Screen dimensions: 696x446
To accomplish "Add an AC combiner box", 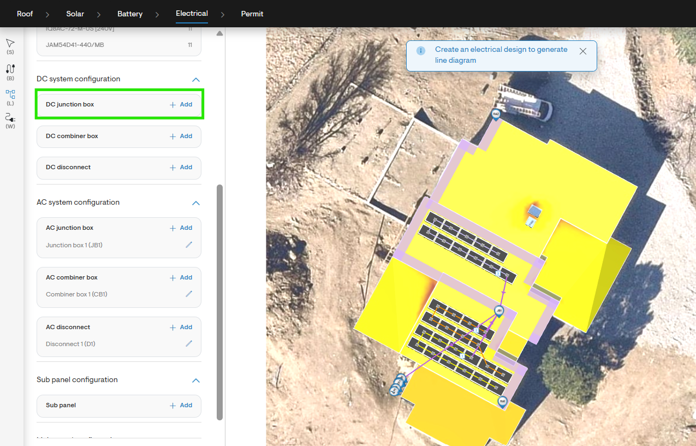I will 181,277.
